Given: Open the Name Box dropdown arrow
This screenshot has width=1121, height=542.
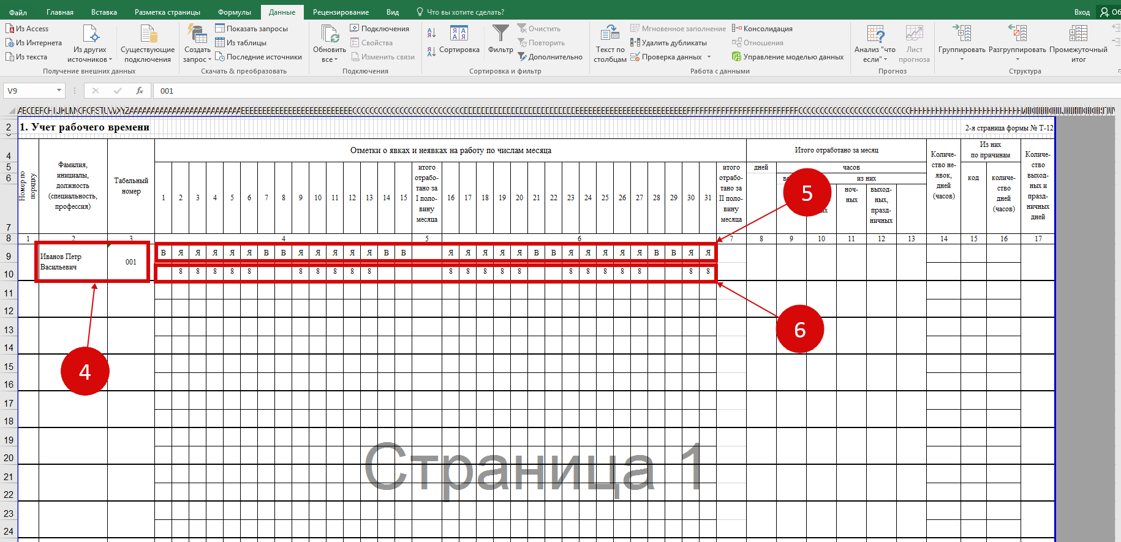Looking at the screenshot, I should pos(59,91).
